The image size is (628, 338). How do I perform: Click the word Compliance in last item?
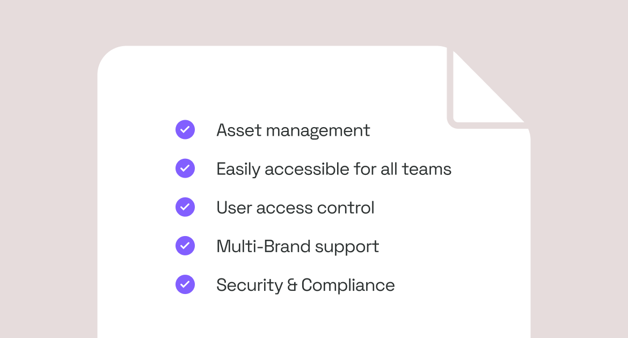(348, 285)
